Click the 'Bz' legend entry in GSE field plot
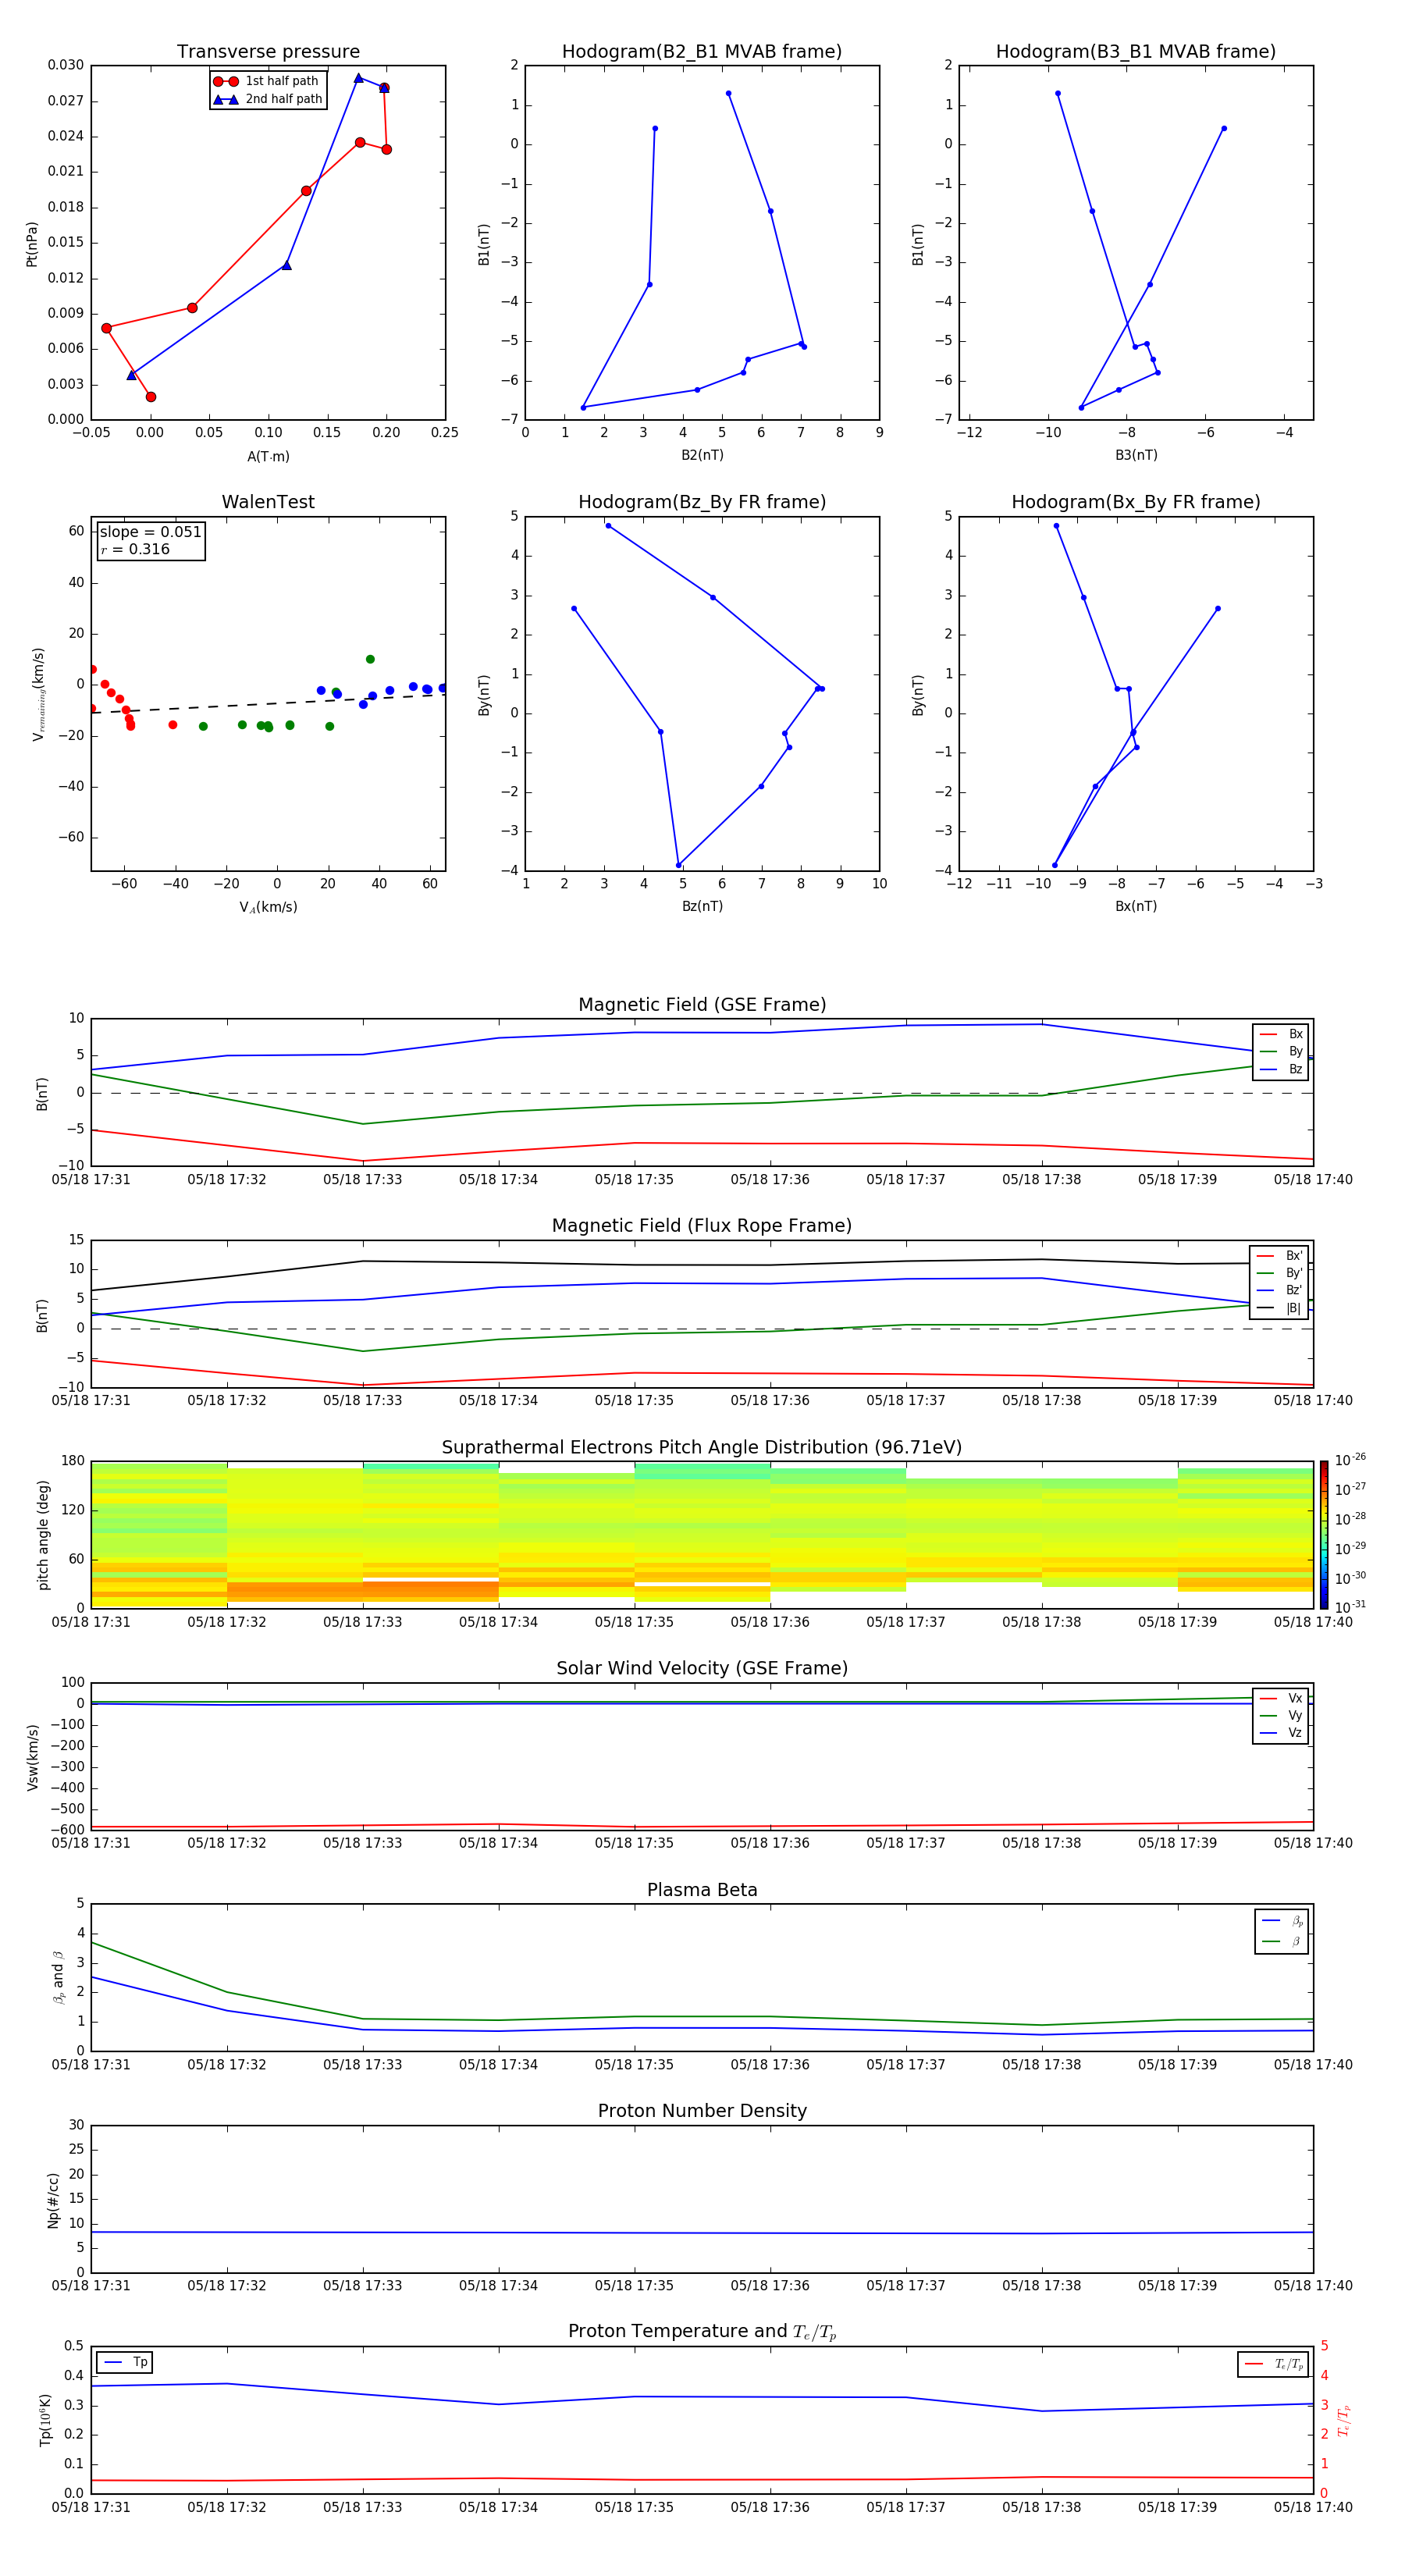1405x2576 pixels. pos(1281,1069)
